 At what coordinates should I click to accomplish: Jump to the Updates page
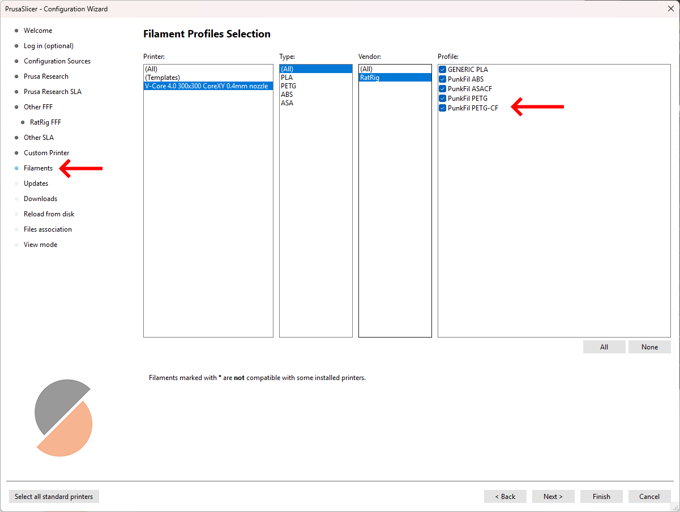36,184
